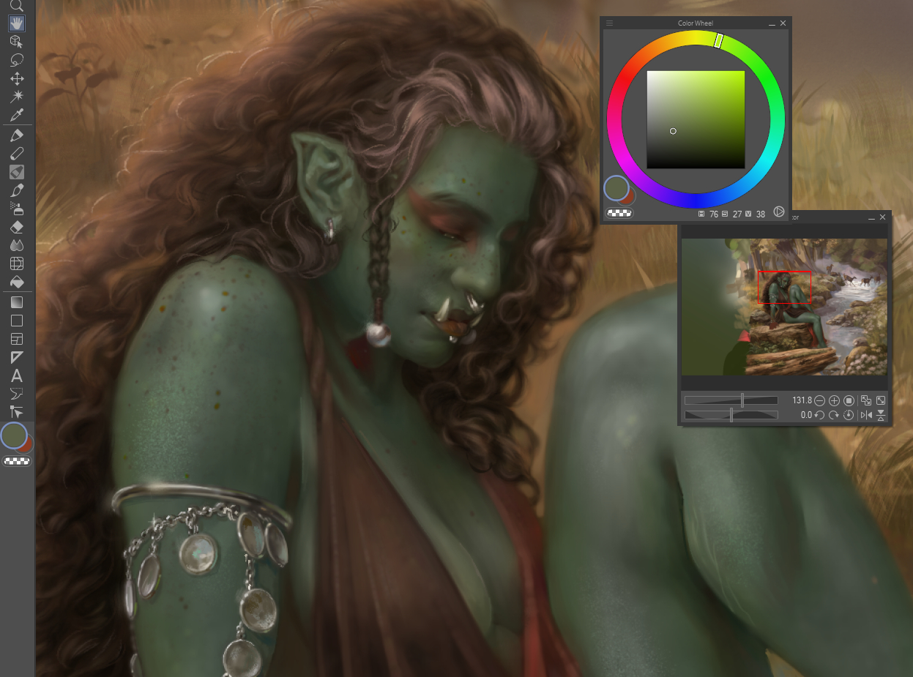
Task: Flip the canvas vertically in Navigator
Action: point(881,415)
